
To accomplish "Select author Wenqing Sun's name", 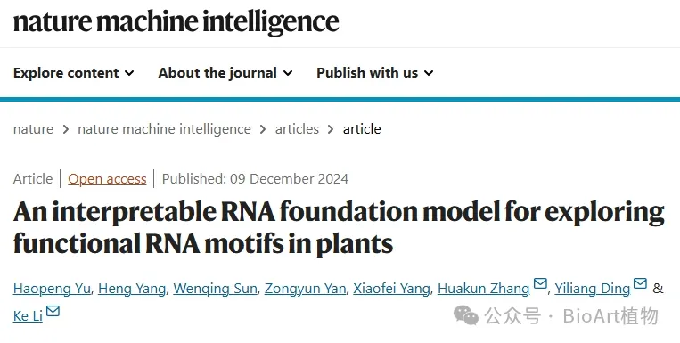I will pos(215,289).
